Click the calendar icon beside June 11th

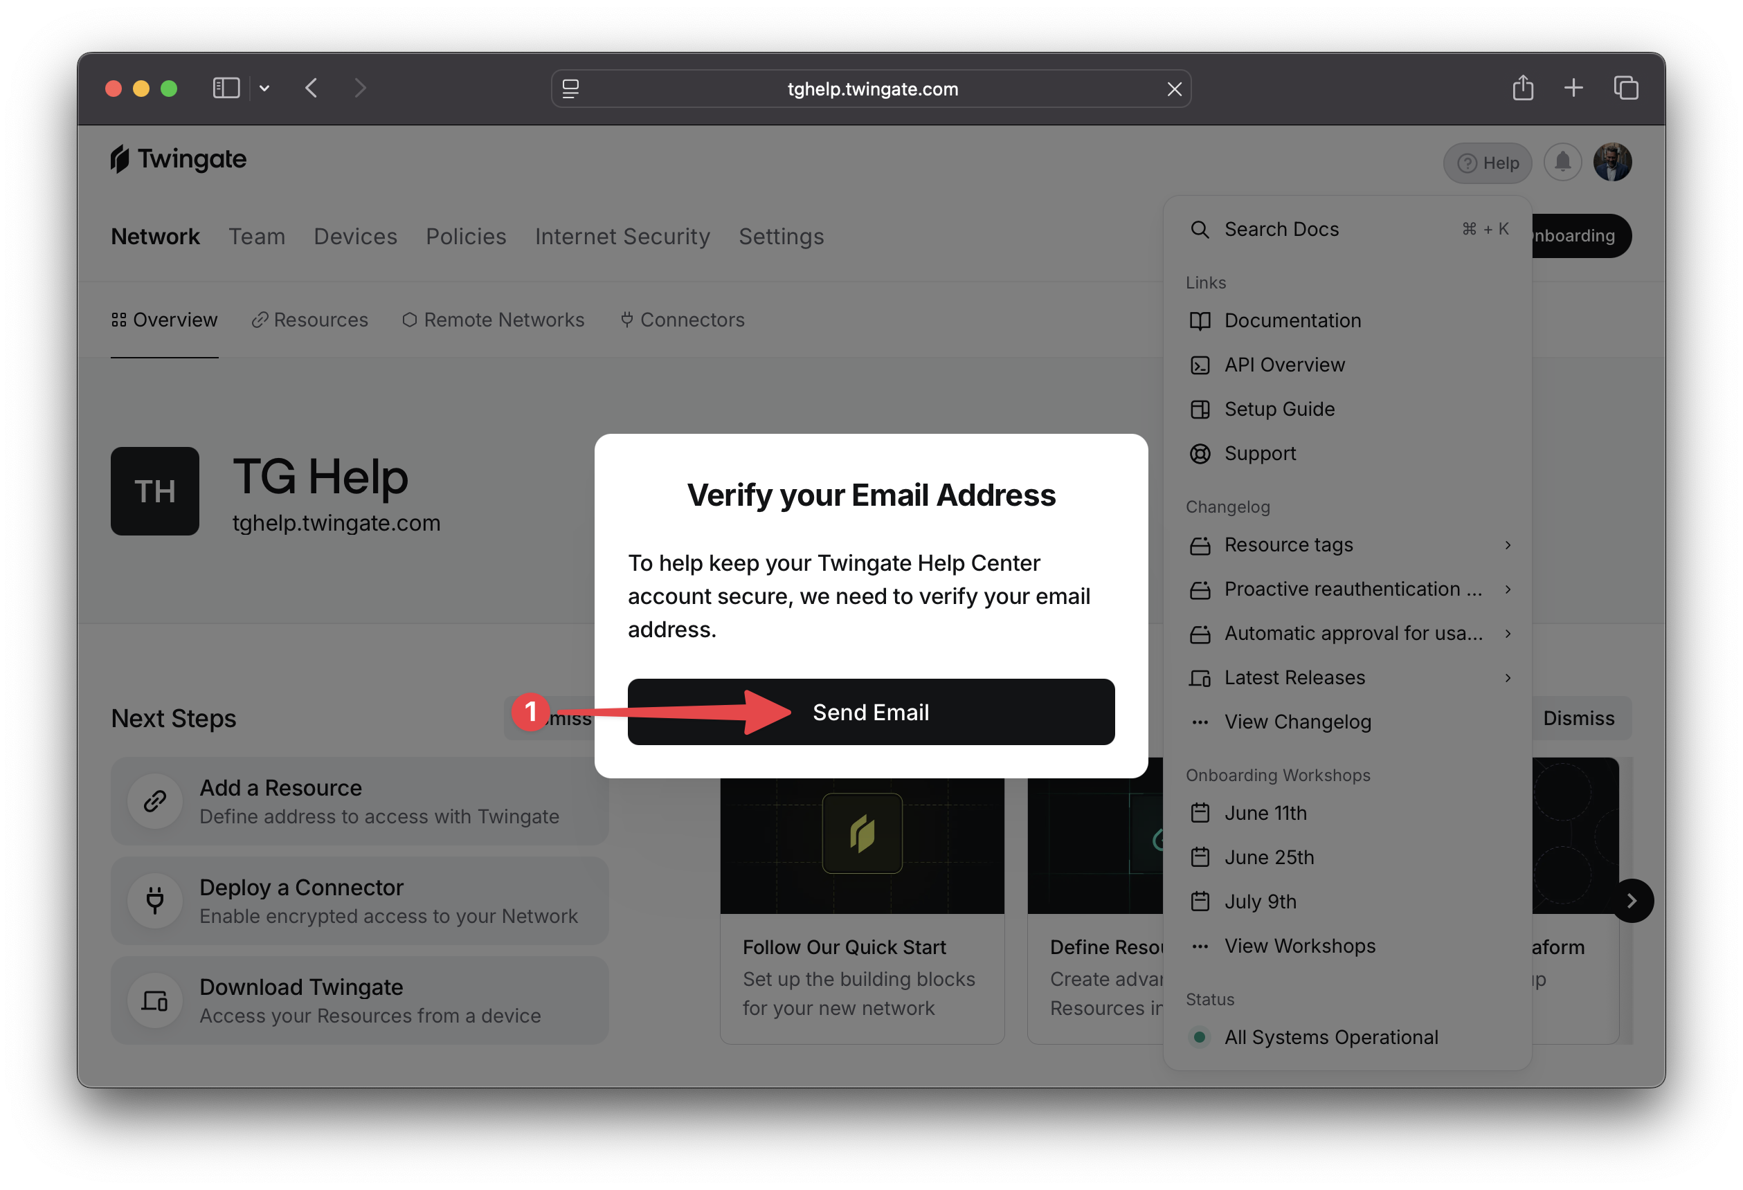(x=1200, y=813)
